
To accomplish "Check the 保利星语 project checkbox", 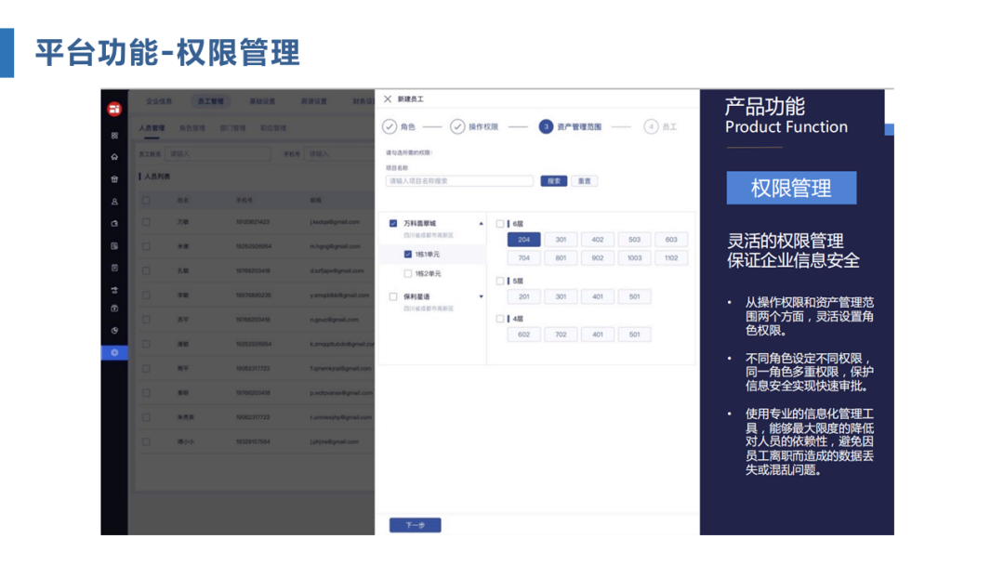I will pos(393,296).
